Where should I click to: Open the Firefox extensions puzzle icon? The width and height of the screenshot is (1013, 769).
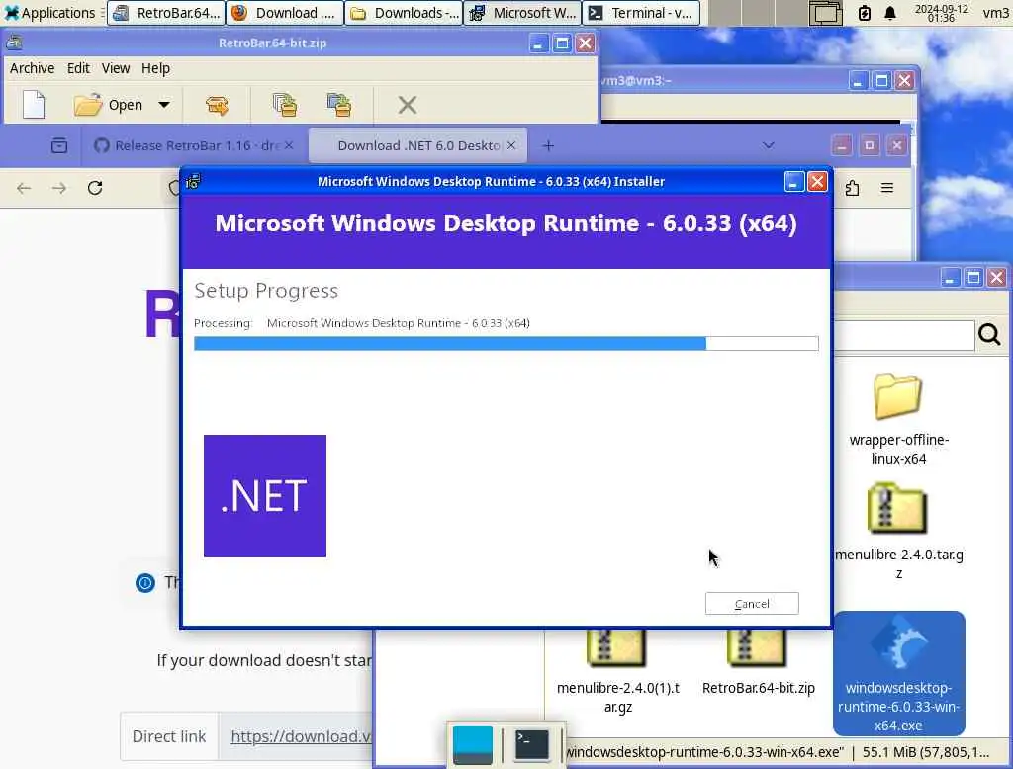[852, 188]
